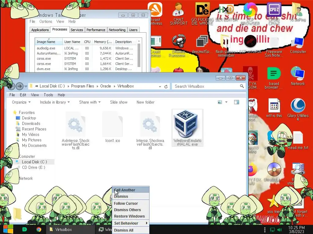This screenshot has width=313, height=234.
Task: Click Slide show in Explorer toolbar
Action: pyautogui.click(x=119, y=102)
